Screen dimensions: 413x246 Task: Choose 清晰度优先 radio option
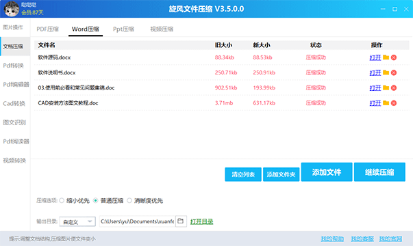click(129, 200)
